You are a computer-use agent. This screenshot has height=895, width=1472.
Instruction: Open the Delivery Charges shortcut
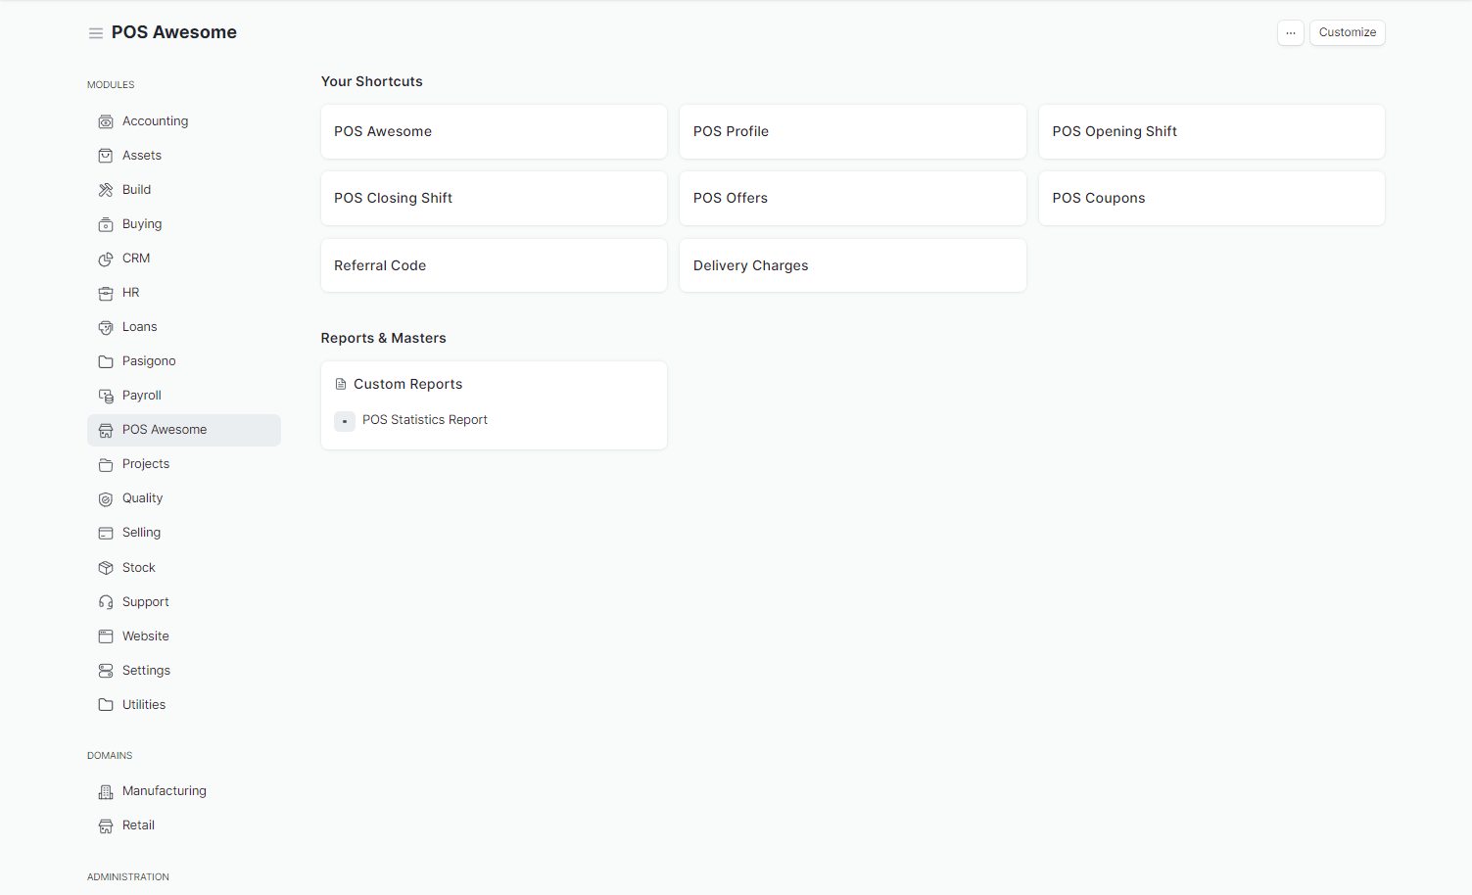click(x=852, y=265)
